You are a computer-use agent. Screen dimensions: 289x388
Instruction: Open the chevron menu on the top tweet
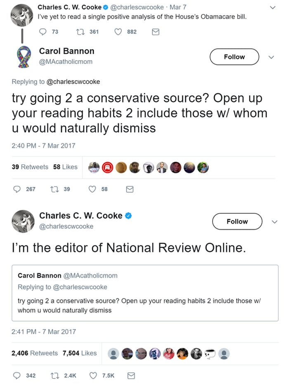(x=272, y=8)
